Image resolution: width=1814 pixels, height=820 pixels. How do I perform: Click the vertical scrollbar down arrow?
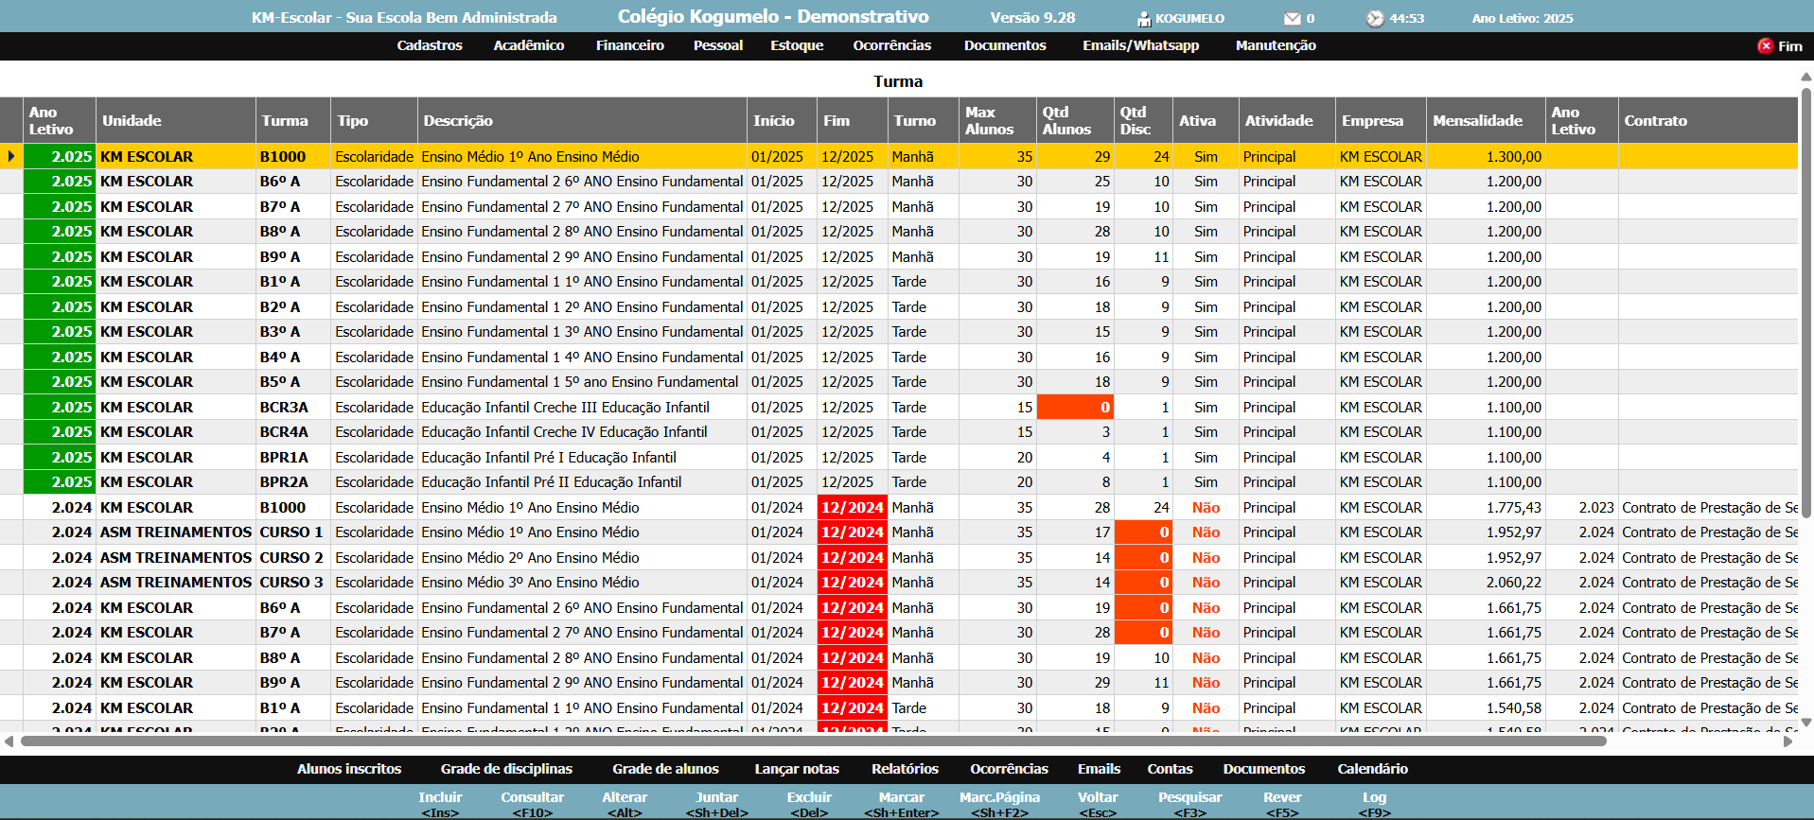click(1805, 723)
